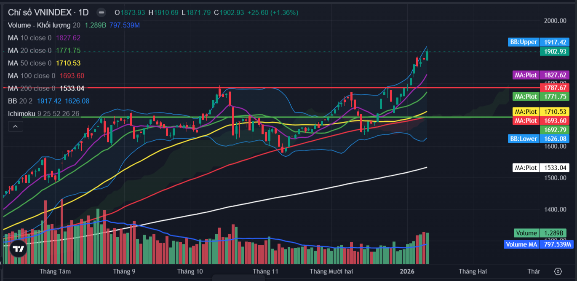Click the BB 20 2 Bollinger Bands legend
This screenshot has height=281, width=577.
point(21,101)
